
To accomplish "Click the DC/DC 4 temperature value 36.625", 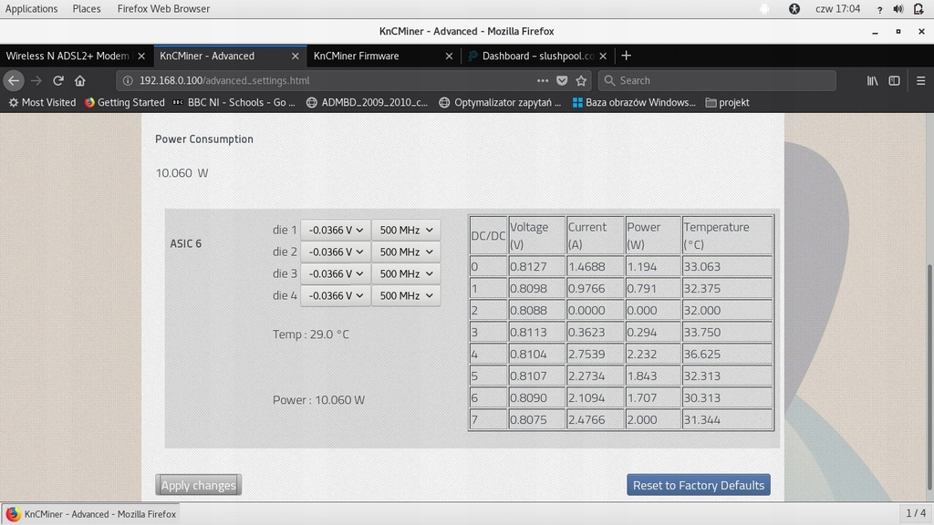I will (702, 355).
